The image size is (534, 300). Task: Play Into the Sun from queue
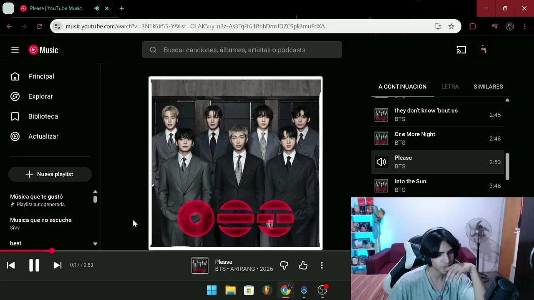pos(438,186)
